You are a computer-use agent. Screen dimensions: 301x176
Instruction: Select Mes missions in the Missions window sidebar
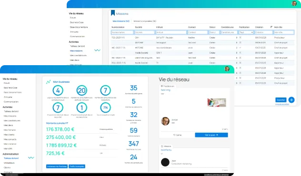76,51
